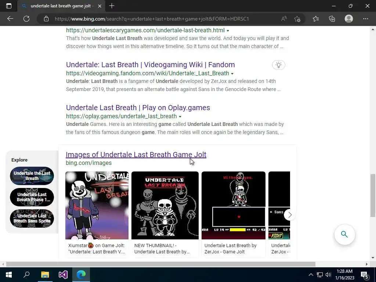Open Read Aloud icon in address bar
The height and width of the screenshot is (282, 376).
pyautogui.click(x=284, y=19)
